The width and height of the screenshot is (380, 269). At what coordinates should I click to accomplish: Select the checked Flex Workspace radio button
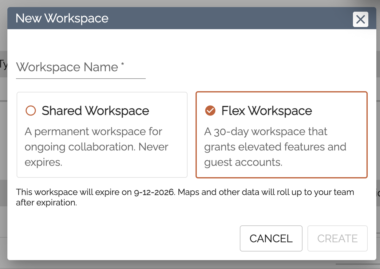210,111
